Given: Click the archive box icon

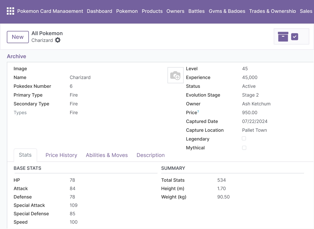Looking at the screenshot, I should pyautogui.click(x=283, y=37).
